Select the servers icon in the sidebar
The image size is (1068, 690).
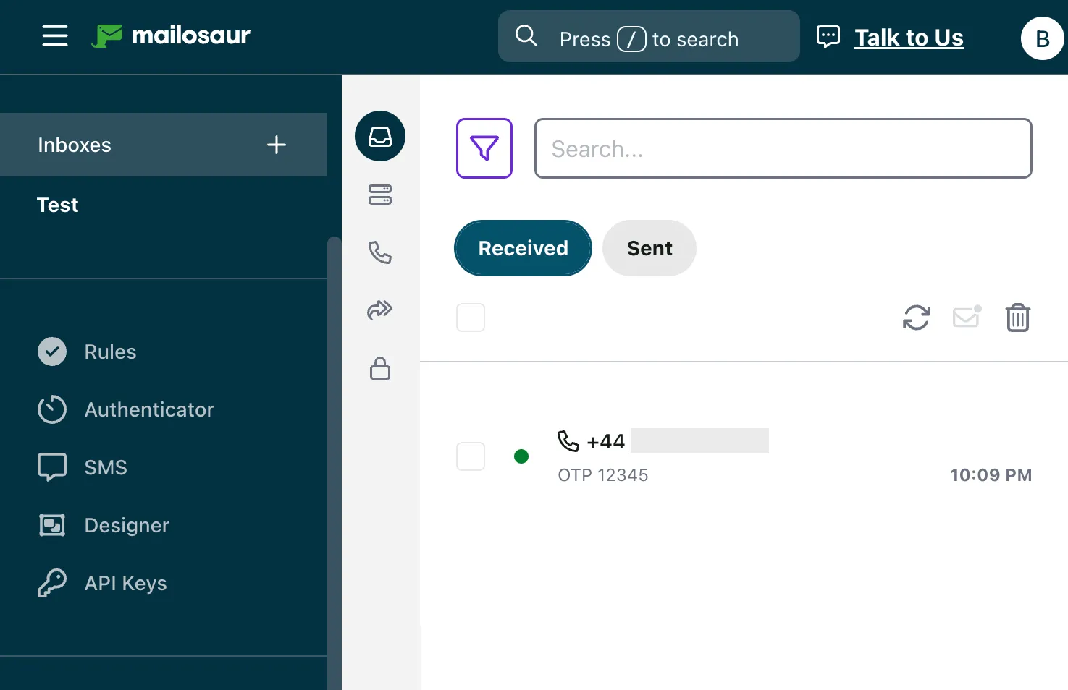pos(379,195)
